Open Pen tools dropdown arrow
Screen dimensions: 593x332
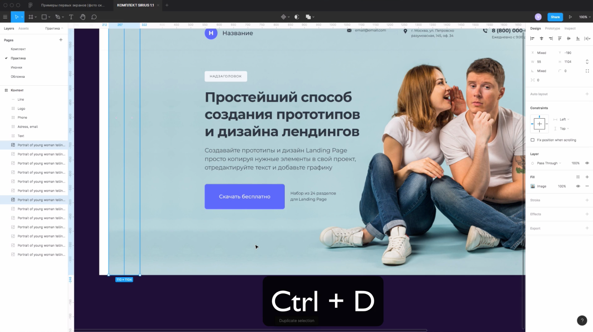[x=63, y=17]
